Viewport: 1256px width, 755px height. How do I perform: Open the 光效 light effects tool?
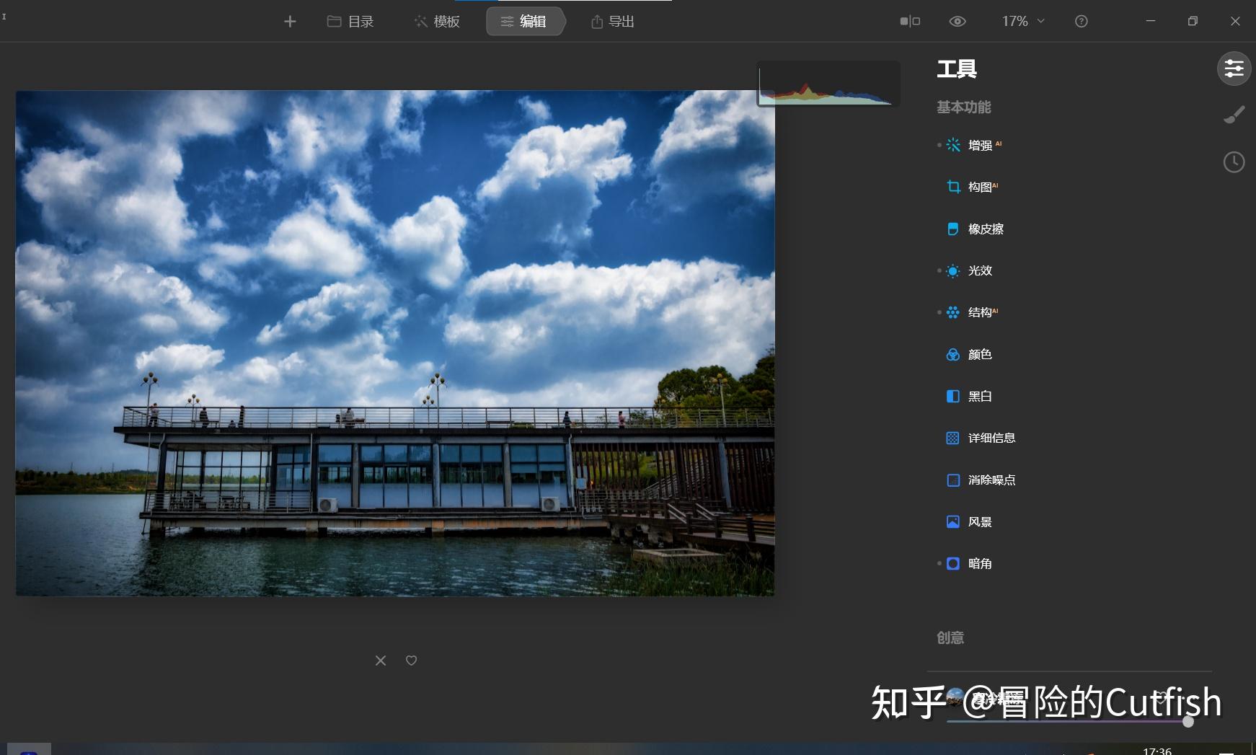(x=978, y=270)
